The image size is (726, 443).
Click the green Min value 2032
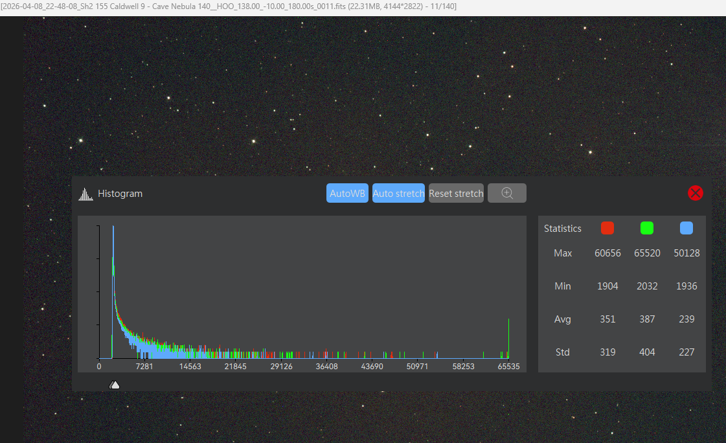click(x=647, y=286)
